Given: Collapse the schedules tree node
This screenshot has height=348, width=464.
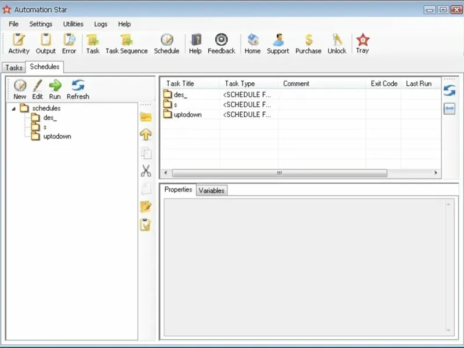Looking at the screenshot, I should click(x=13, y=108).
